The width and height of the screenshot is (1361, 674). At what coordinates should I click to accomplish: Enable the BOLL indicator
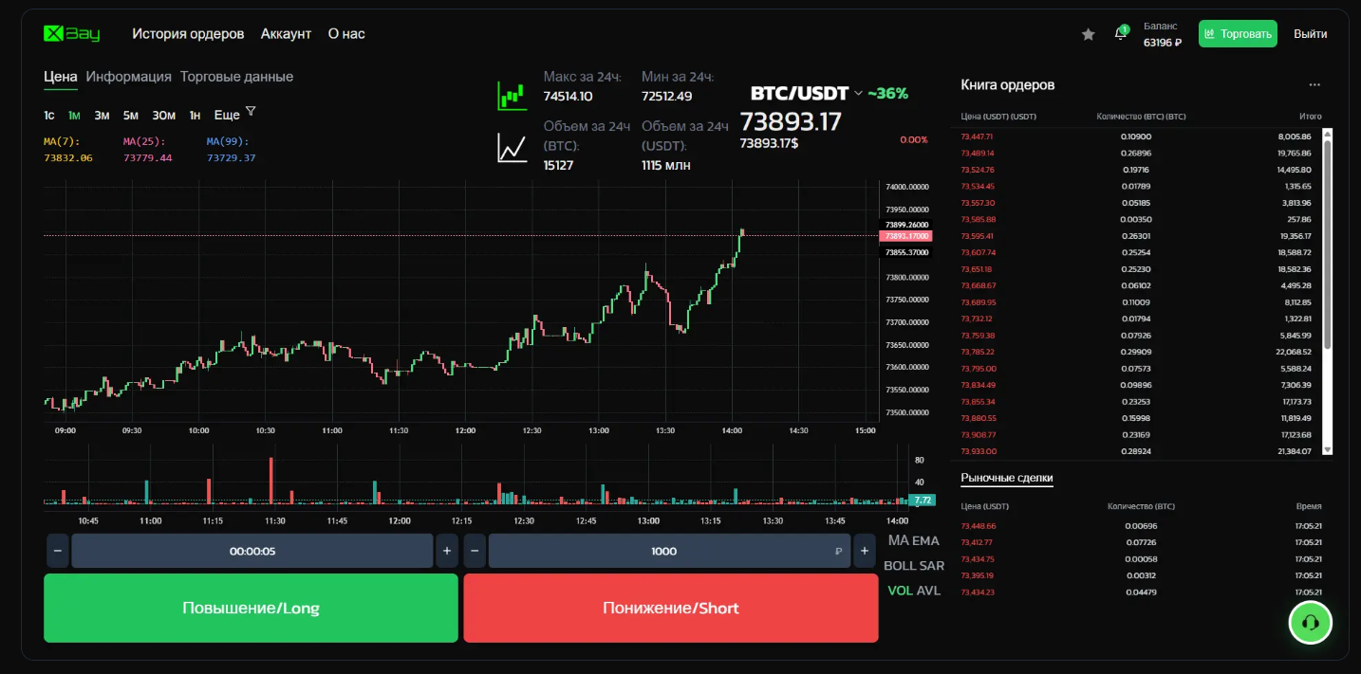[900, 566]
